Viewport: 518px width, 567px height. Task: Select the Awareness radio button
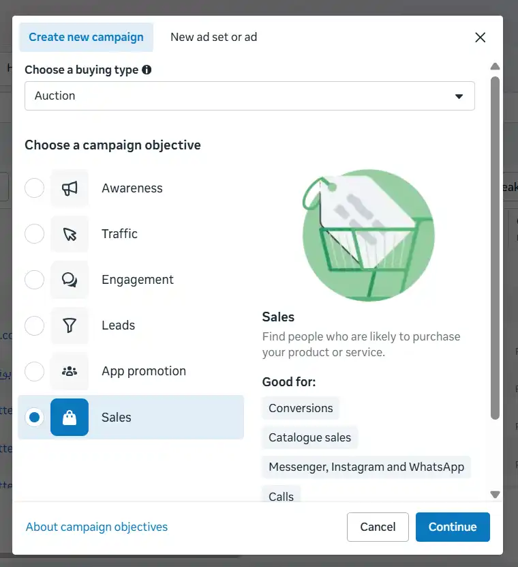click(34, 188)
